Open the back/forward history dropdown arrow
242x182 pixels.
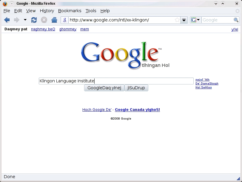(25, 20)
